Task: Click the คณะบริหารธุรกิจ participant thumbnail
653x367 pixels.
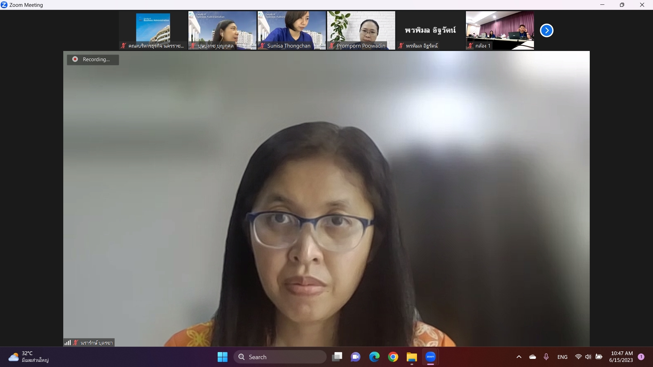Action: 153,31
